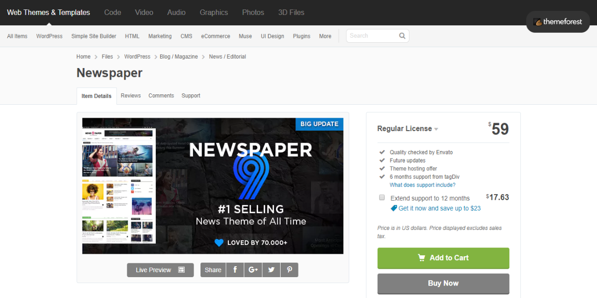Click Files breadcrumb link

[107, 57]
